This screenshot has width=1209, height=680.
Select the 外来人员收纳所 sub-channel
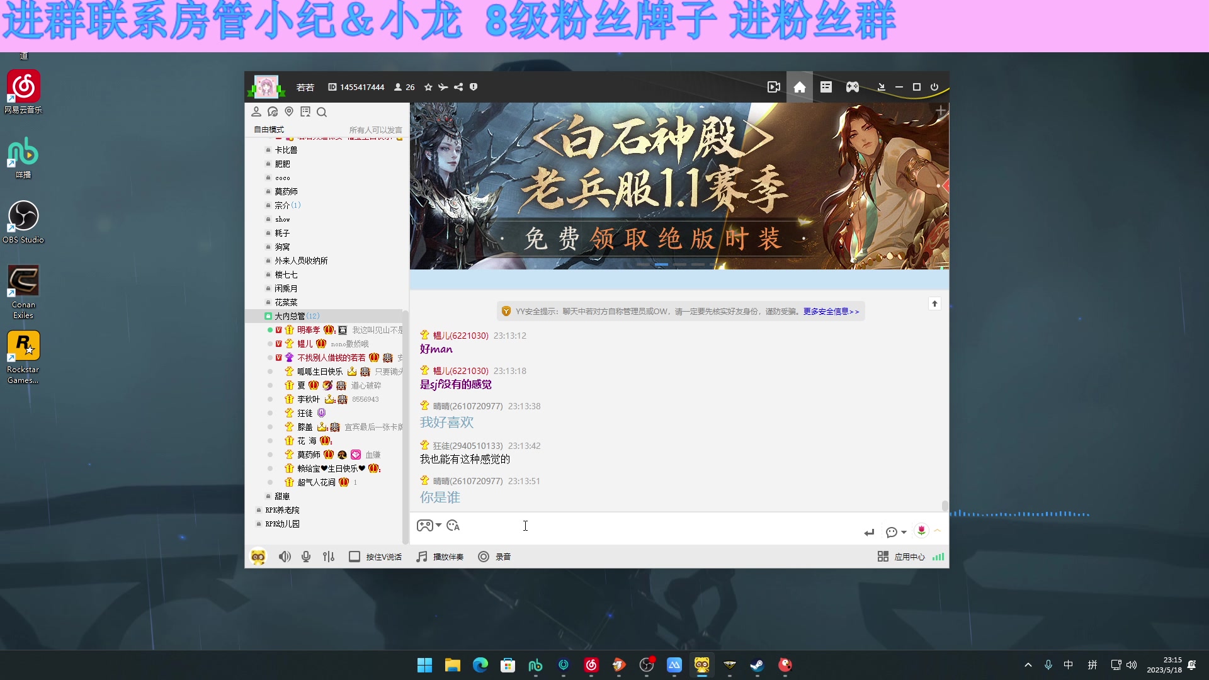(x=301, y=261)
